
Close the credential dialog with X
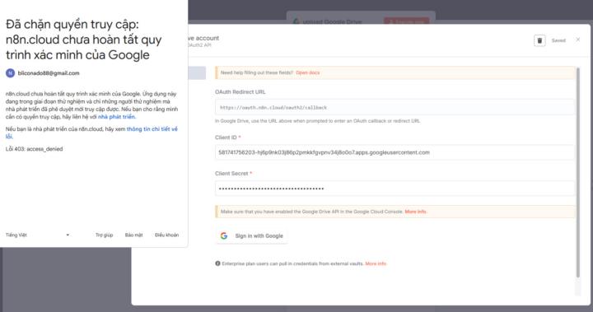577,40
